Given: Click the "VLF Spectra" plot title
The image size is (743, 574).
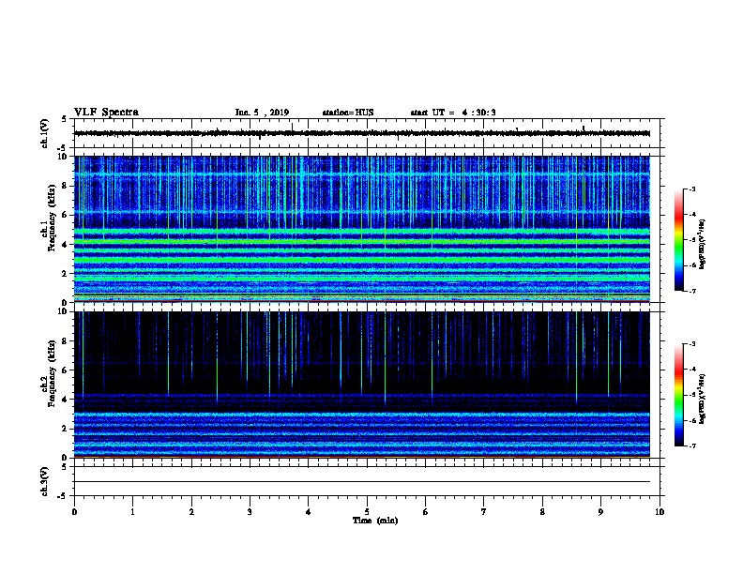Looking at the screenshot, I should (106, 113).
